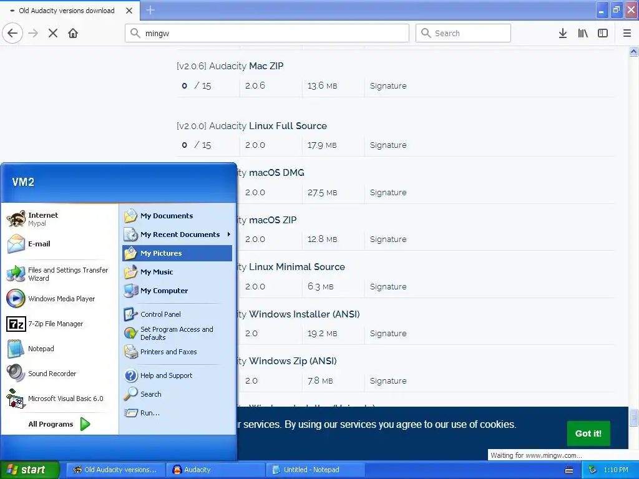Open Set Program Access and Defaults
This screenshot has height=479, width=639.
(177, 333)
